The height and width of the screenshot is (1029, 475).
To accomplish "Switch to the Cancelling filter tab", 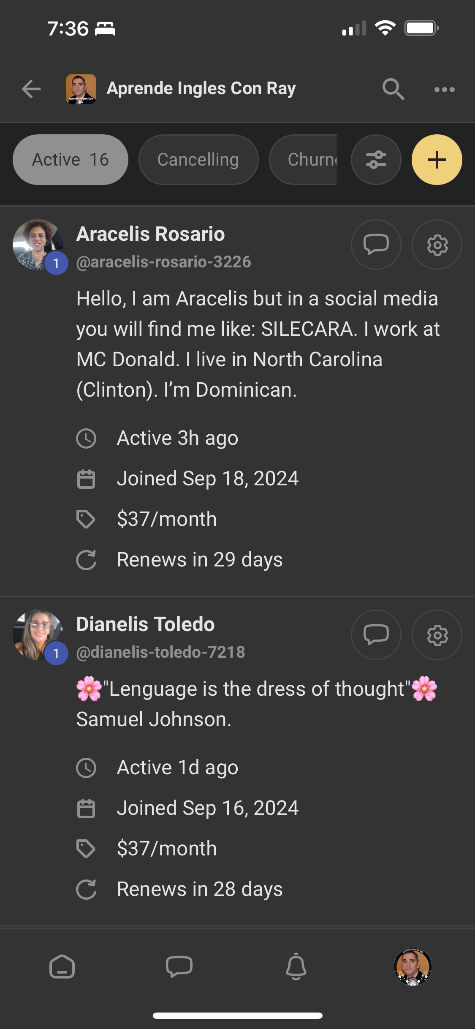I will click(198, 160).
